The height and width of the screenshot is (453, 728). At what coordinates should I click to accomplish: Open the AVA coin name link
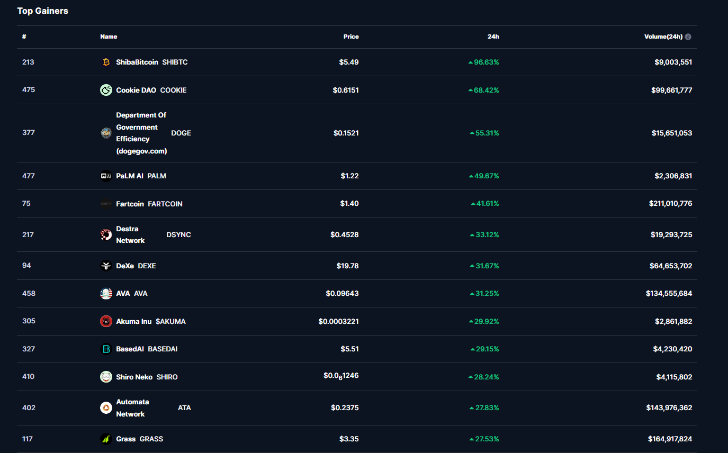124,293
